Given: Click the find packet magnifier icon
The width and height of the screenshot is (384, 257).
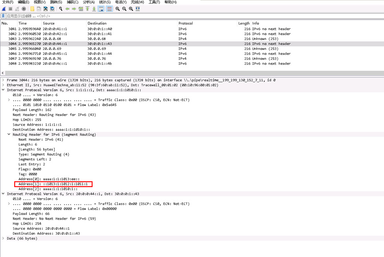Looking at the screenshot, I should (61, 9).
